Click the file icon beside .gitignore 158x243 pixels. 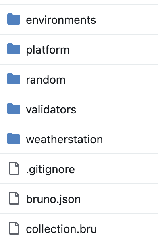pyautogui.click(x=14, y=168)
